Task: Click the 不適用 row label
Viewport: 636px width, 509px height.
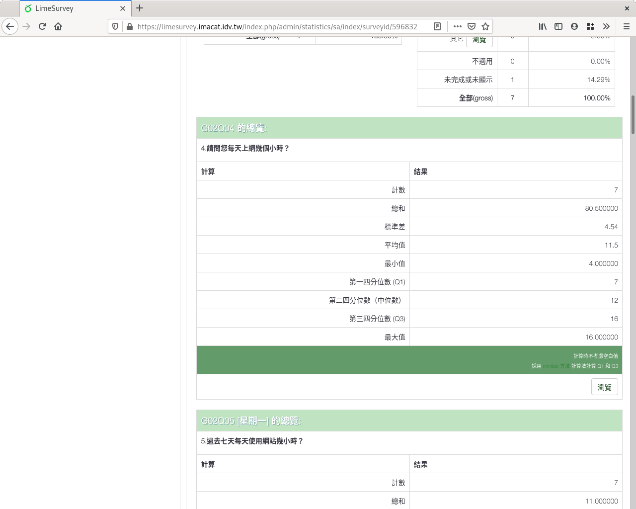Action: 482,61
